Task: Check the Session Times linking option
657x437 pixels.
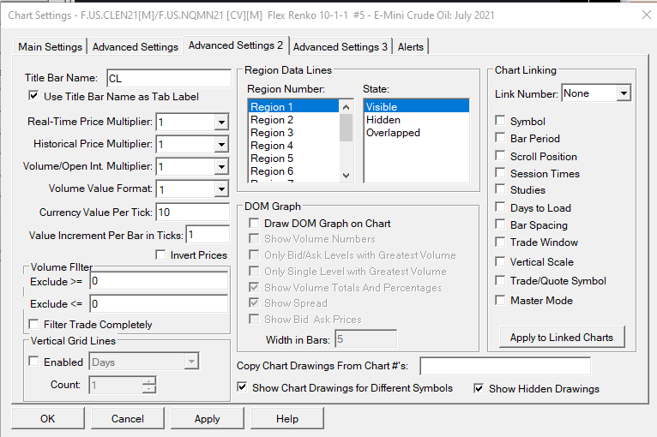Action: 500,173
